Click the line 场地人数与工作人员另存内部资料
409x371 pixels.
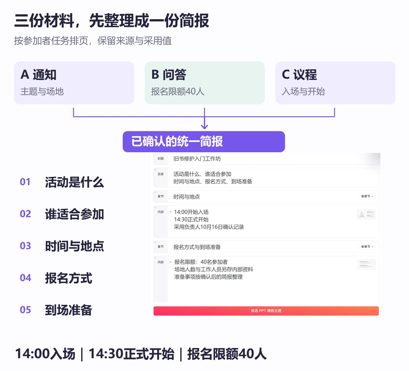click(213, 269)
